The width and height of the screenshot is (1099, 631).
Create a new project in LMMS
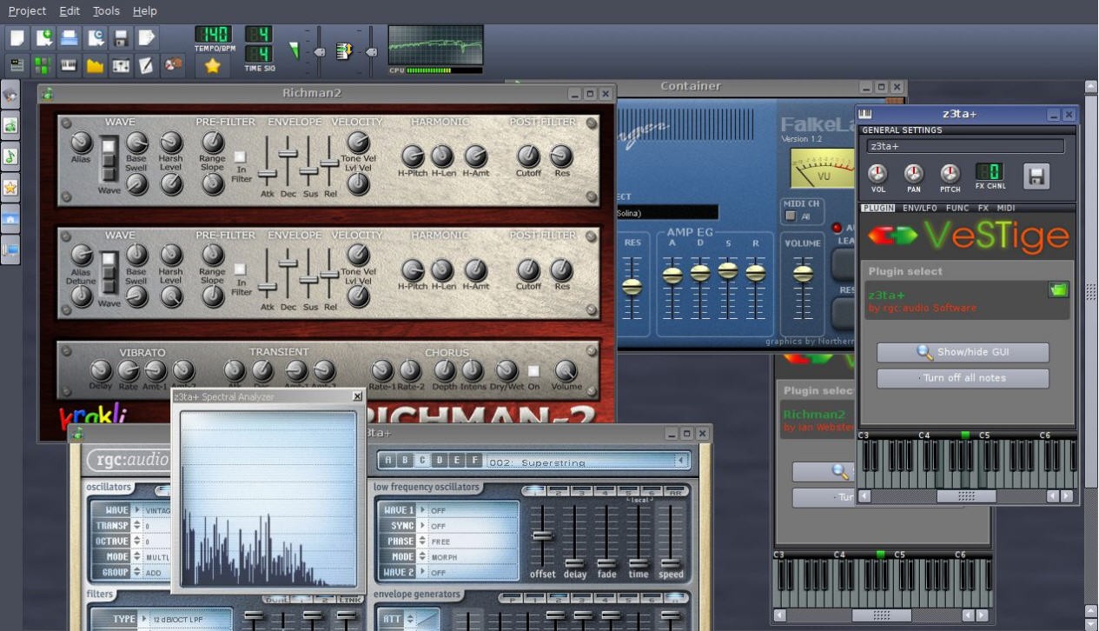pyautogui.click(x=16, y=37)
